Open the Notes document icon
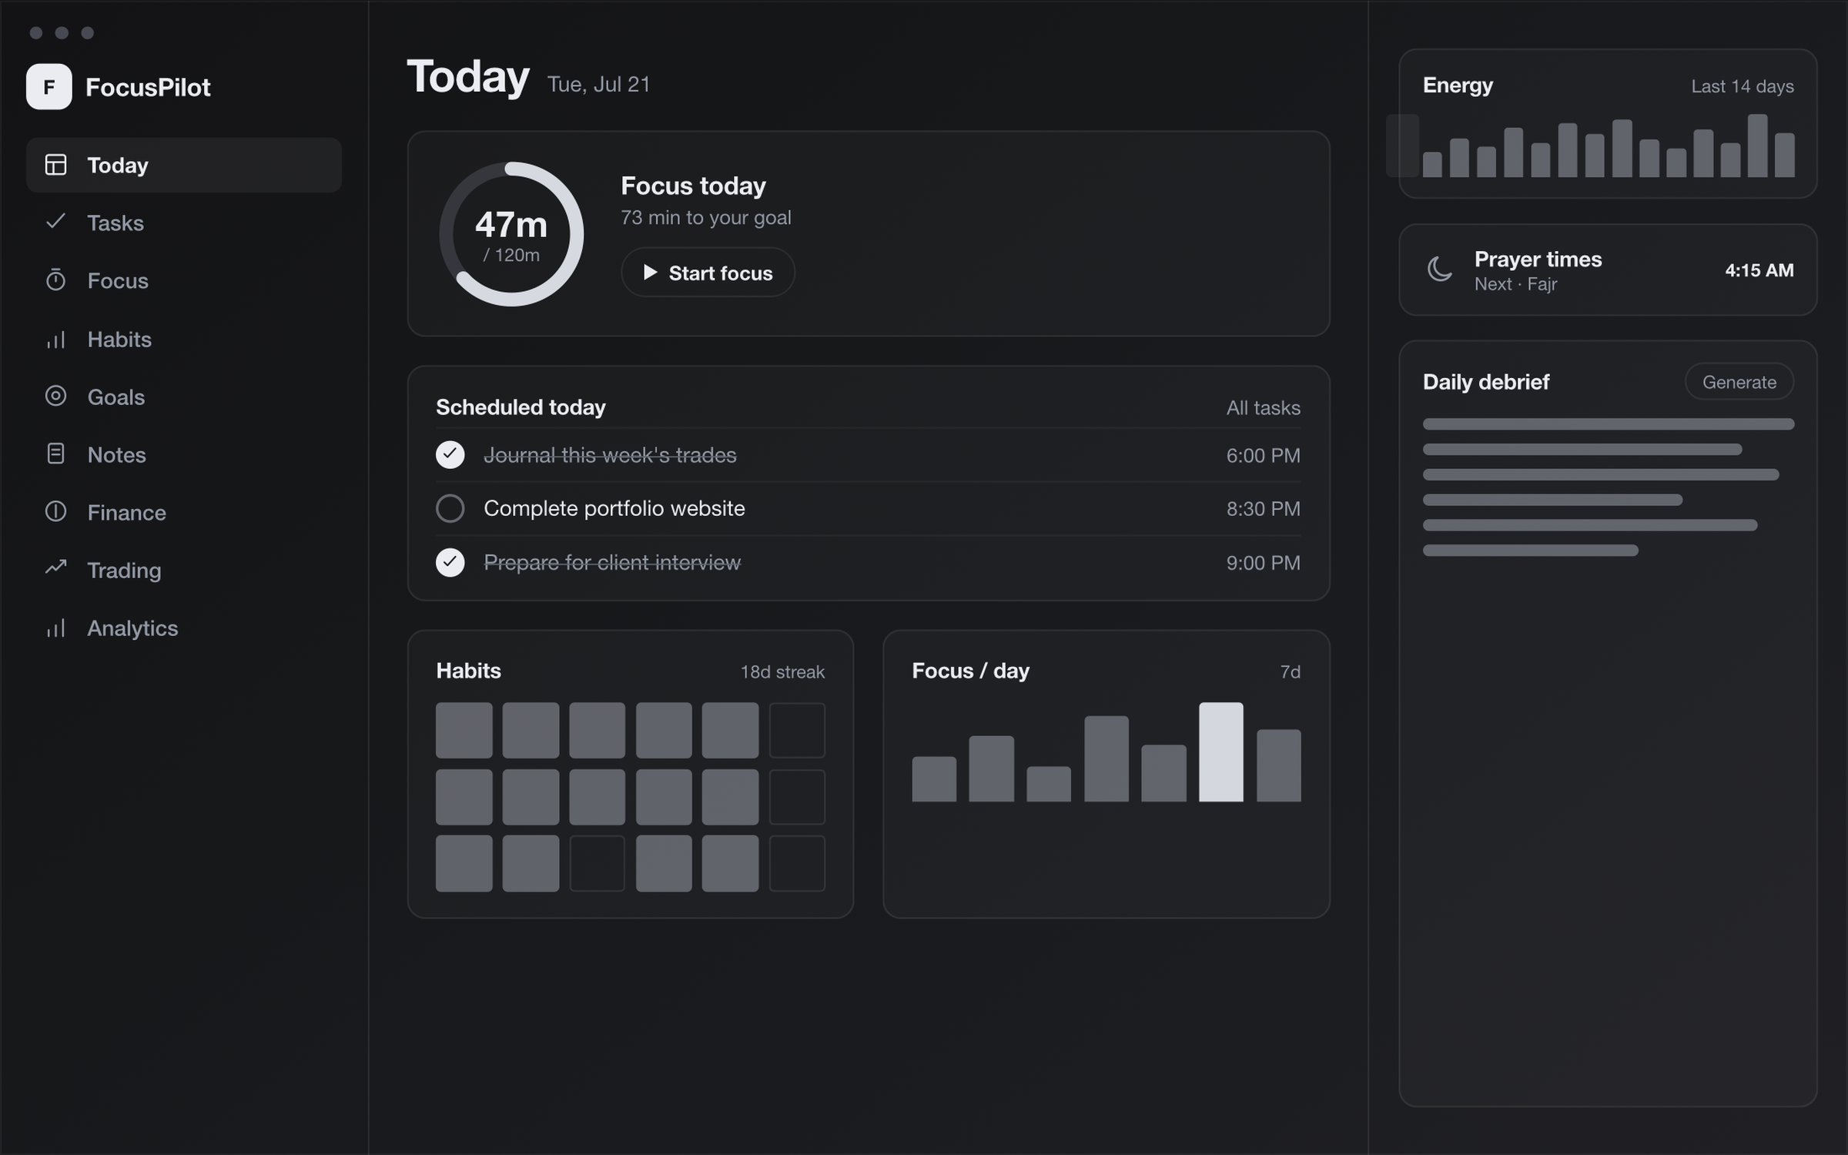 [55, 454]
